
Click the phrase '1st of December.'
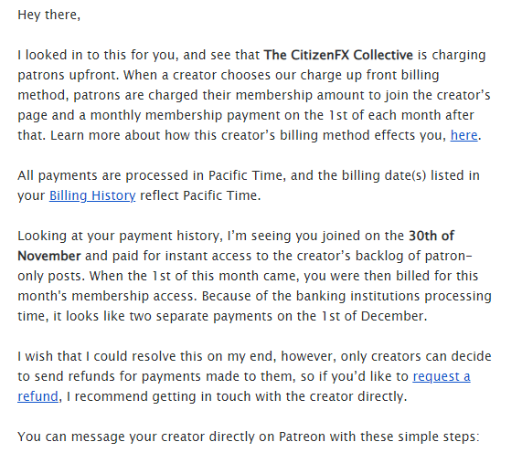coord(374,316)
